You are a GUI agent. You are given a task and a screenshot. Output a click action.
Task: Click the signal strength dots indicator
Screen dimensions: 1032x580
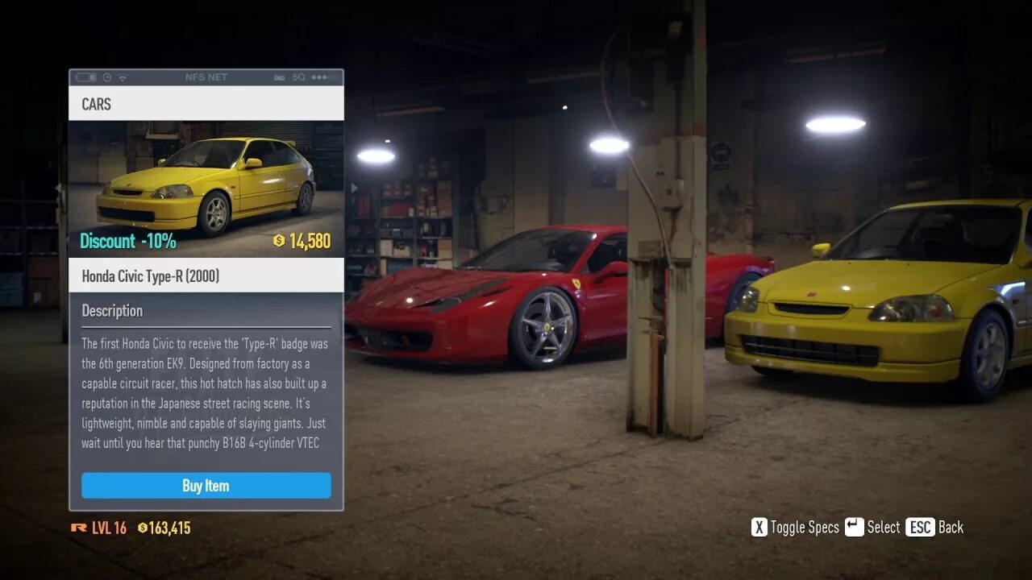(325, 77)
